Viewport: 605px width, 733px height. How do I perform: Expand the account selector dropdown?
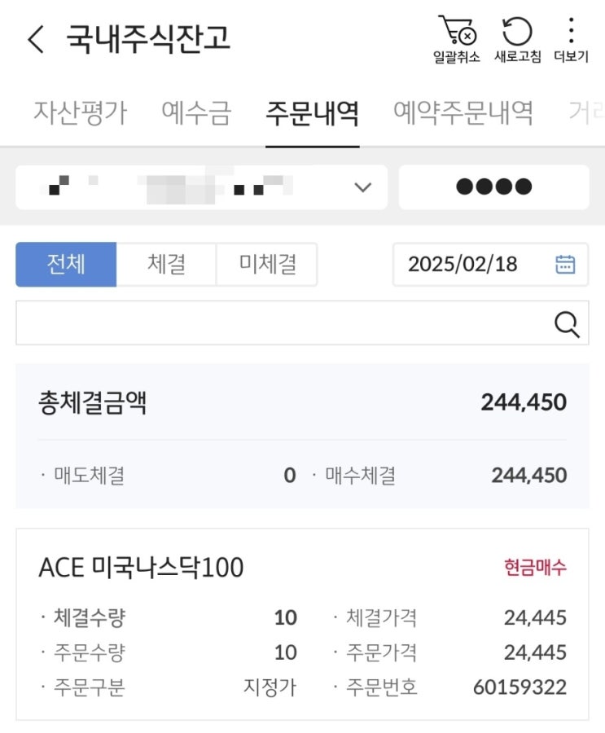click(x=363, y=188)
